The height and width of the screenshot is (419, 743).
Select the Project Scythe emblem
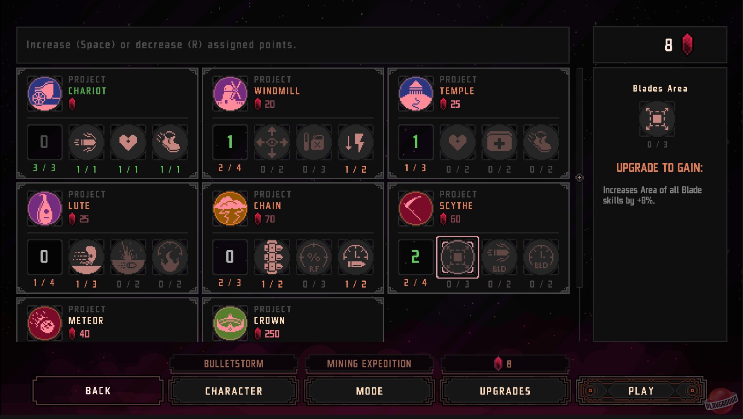point(416,209)
